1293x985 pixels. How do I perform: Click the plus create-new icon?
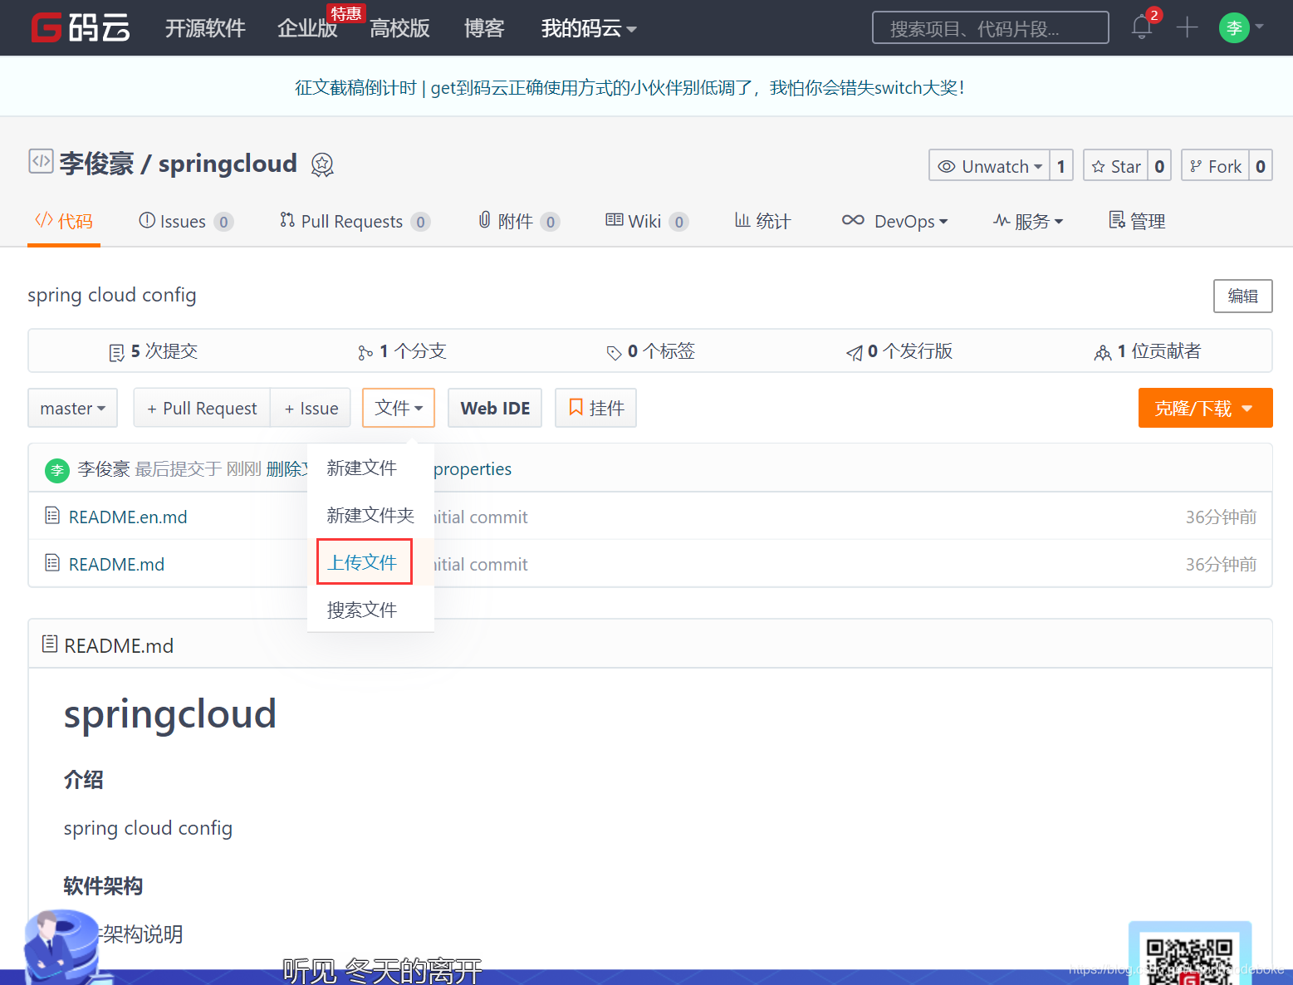tap(1187, 27)
